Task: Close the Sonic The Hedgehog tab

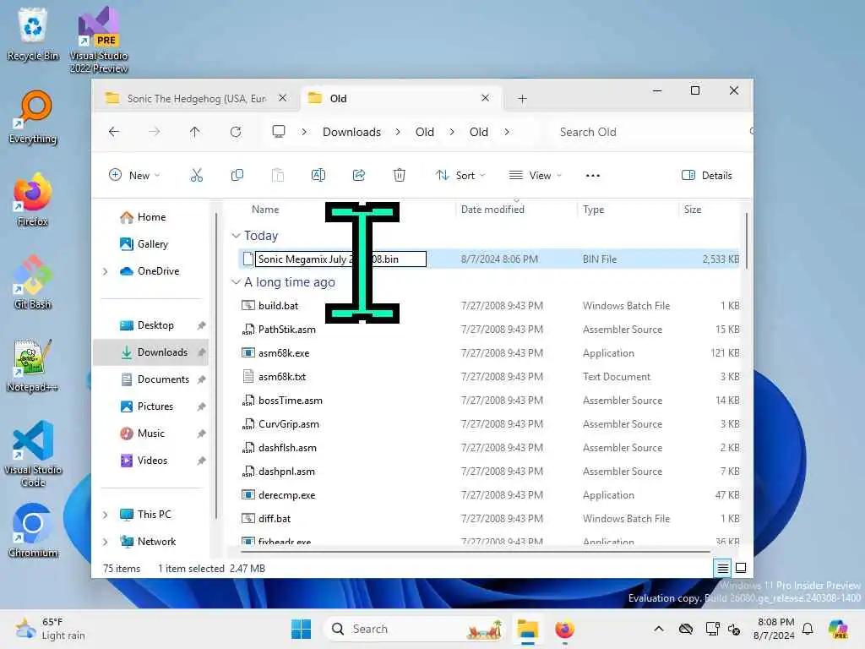Action: [282, 98]
